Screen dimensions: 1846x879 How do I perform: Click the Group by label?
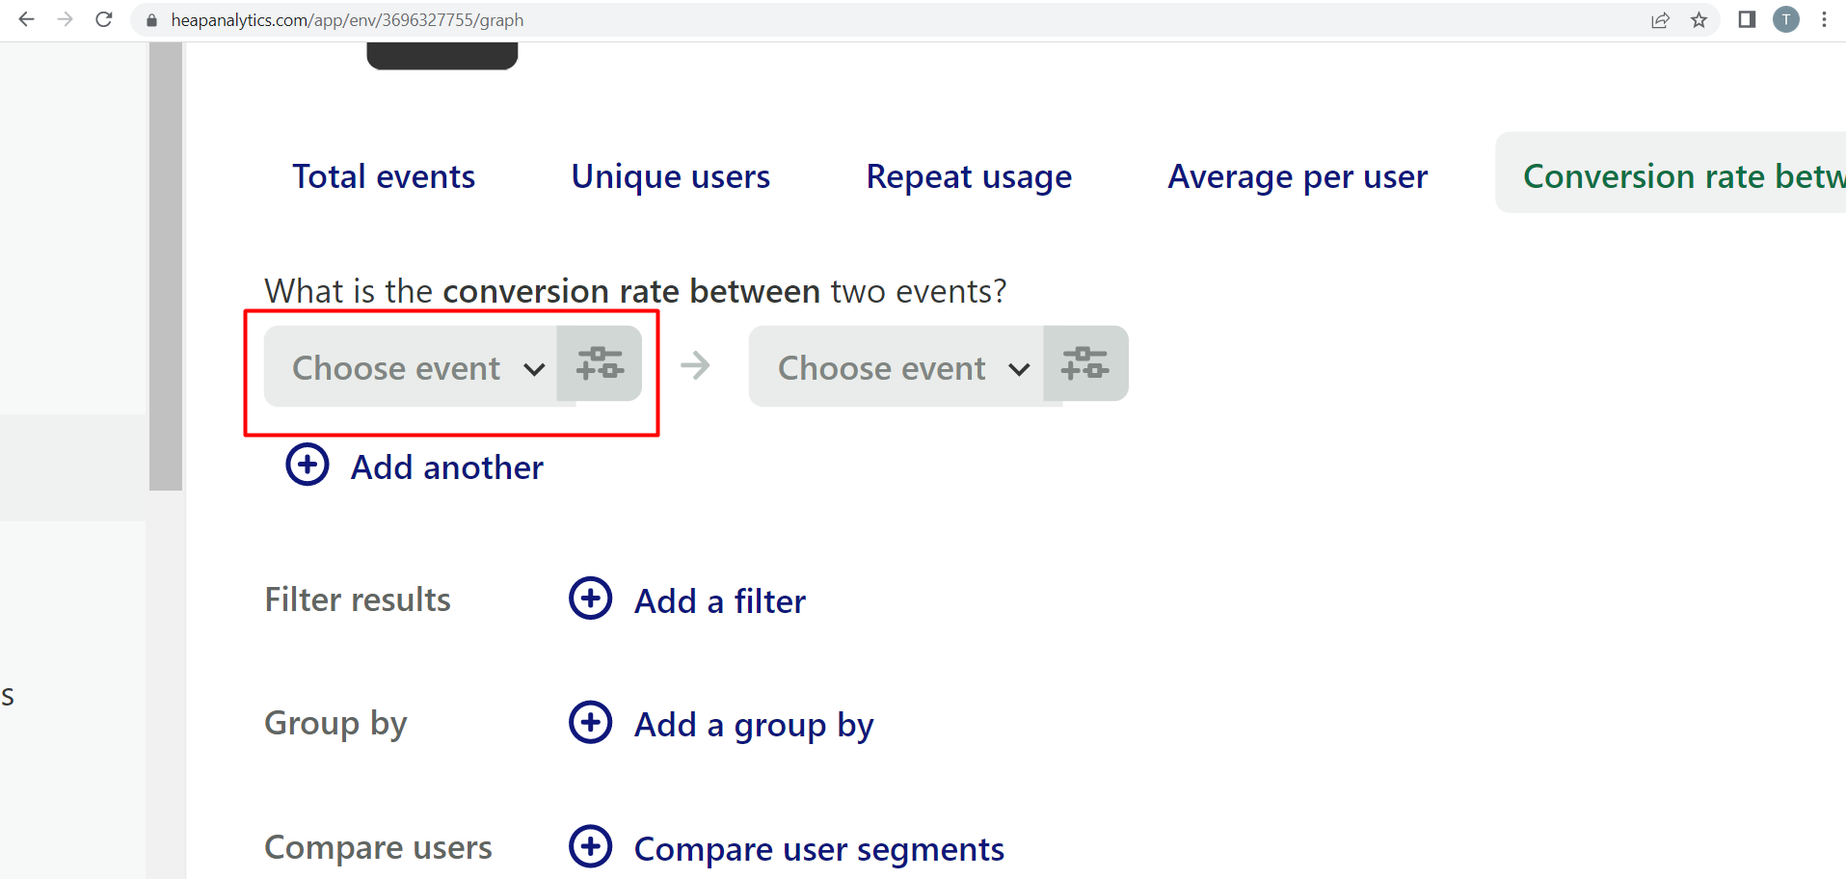tap(335, 723)
